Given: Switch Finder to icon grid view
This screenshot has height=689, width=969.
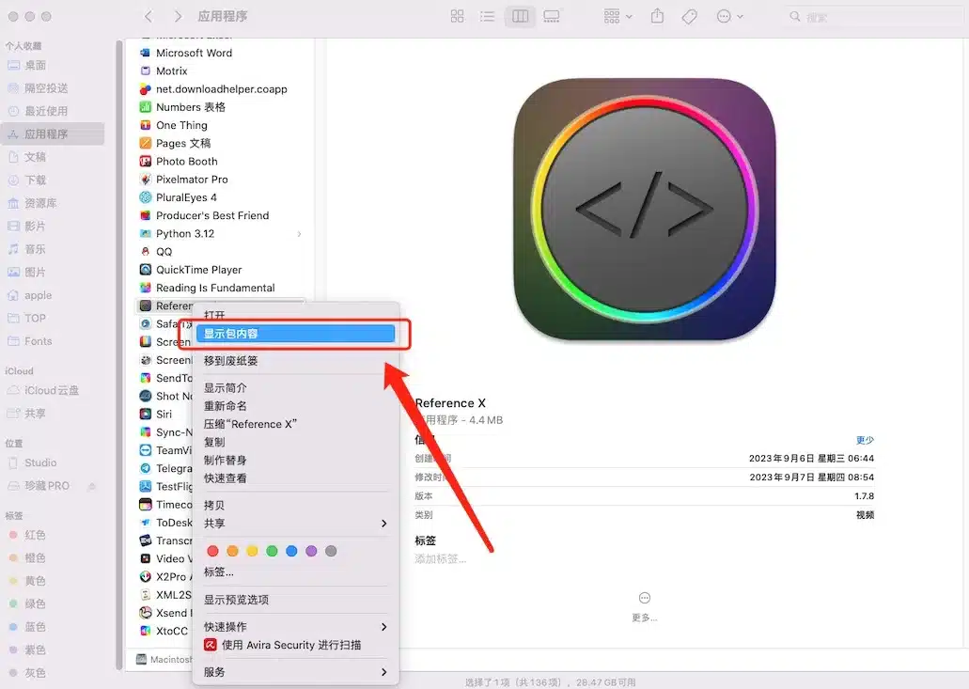Looking at the screenshot, I should 458,17.
